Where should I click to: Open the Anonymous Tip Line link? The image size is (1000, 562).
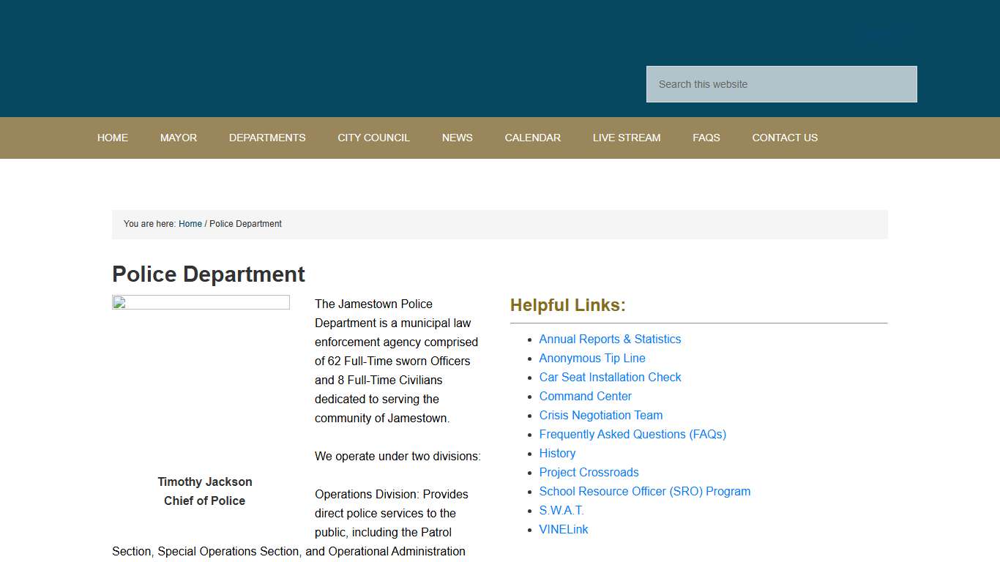[x=592, y=358]
